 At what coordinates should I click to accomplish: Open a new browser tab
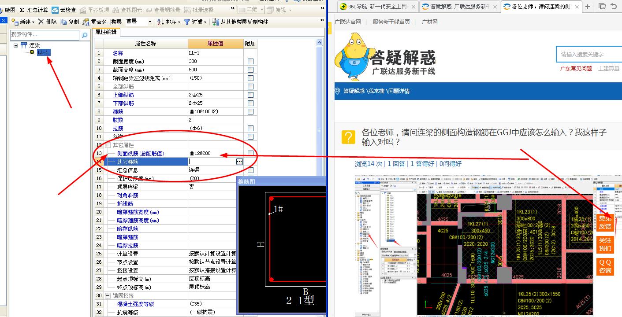point(587,6)
